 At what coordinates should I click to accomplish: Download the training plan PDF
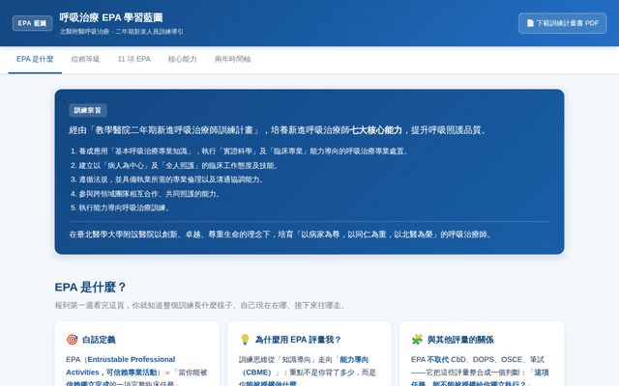(x=562, y=23)
